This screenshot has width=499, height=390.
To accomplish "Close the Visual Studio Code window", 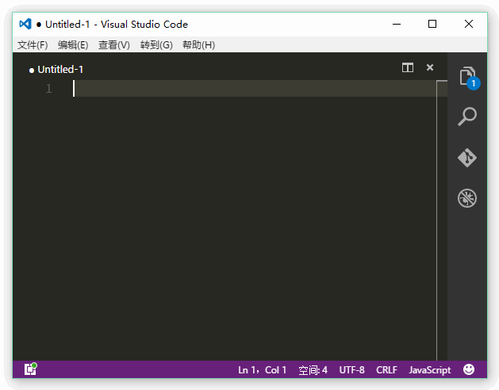I will pyautogui.click(x=468, y=24).
